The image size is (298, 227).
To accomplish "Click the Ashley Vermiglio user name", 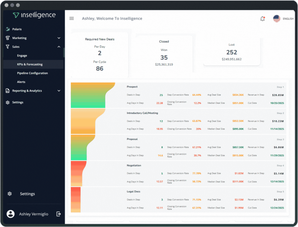I will tap(34, 214).
